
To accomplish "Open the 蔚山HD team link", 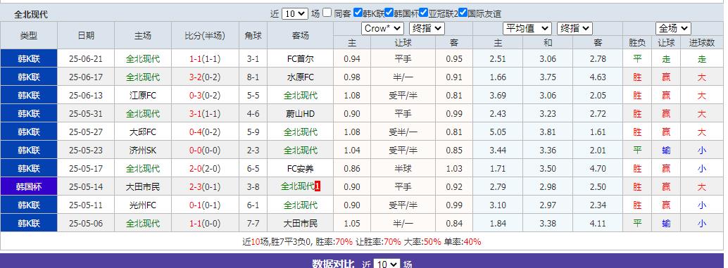I will 301,113.
